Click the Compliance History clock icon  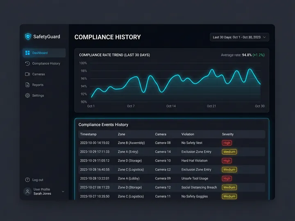point(27,63)
